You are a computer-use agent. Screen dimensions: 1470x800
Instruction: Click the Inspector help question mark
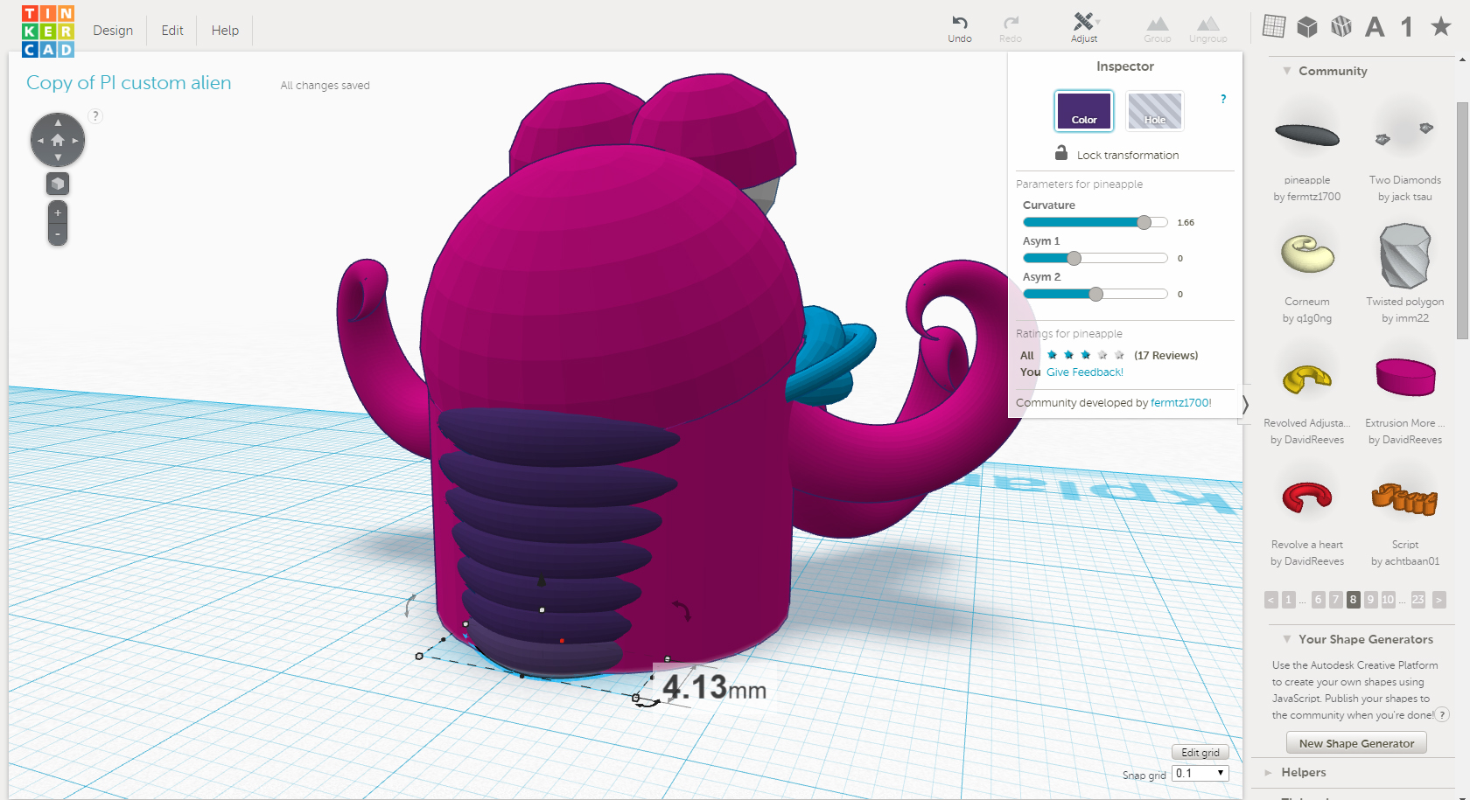tap(1223, 99)
